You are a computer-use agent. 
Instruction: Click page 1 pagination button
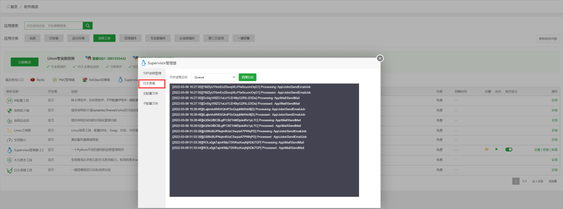tap(516, 182)
